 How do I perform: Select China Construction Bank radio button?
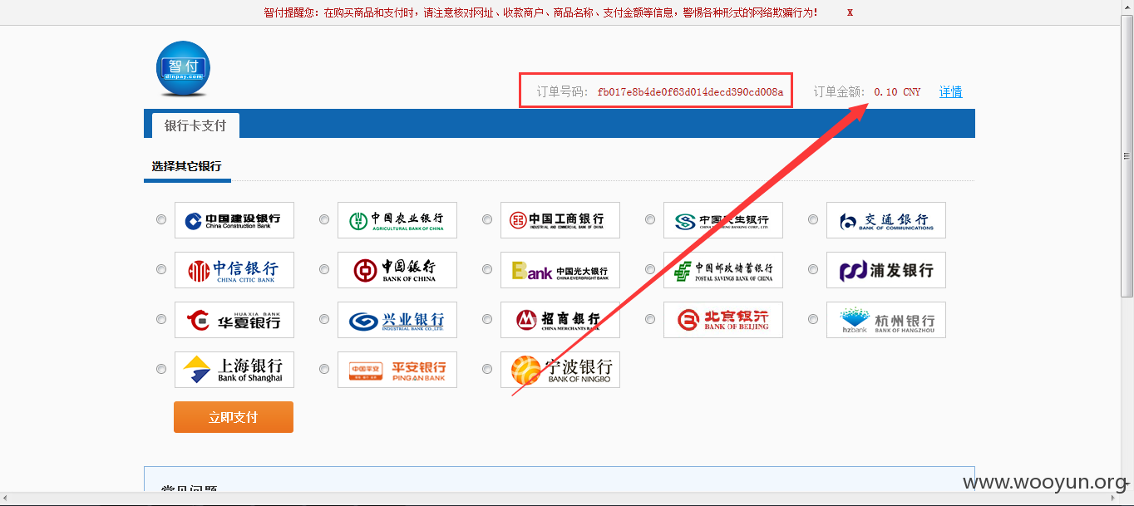coord(161,220)
